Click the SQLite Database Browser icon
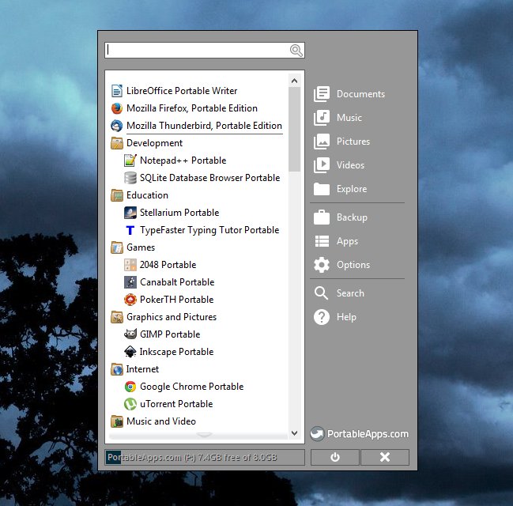Viewport: 513px width, 506px height. tap(130, 178)
